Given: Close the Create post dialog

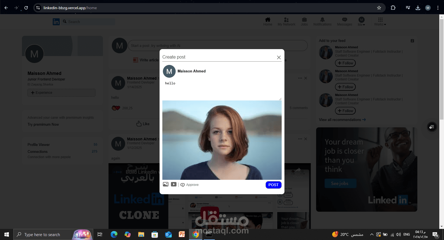Looking at the screenshot, I should (279, 57).
